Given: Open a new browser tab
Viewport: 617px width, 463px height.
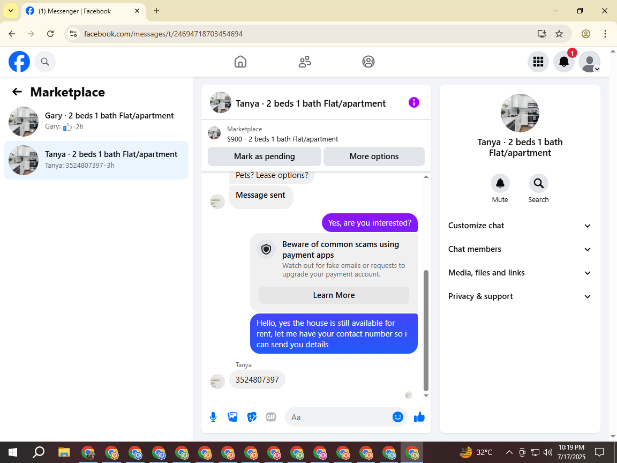Looking at the screenshot, I should [x=156, y=11].
